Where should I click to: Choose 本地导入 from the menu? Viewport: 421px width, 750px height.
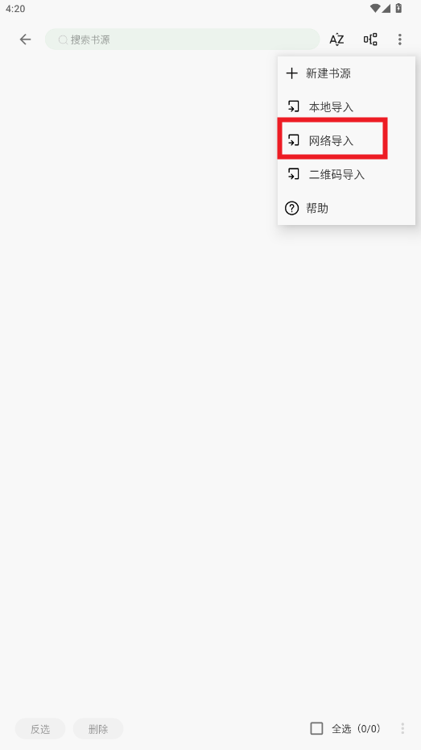click(x=346, y=107)
